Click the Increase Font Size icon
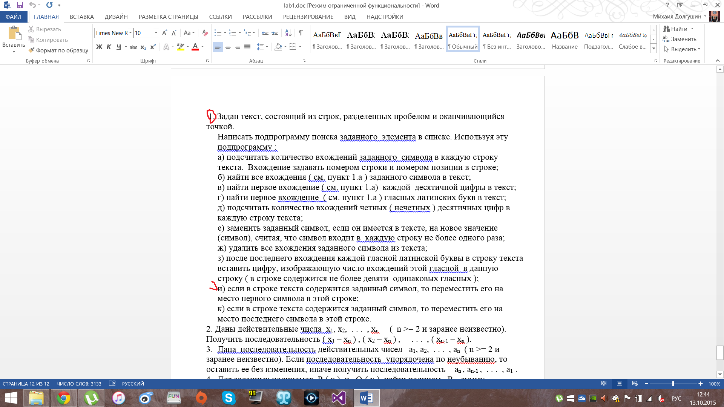Screen dimensions: 724x407 (x=164, y=33)
